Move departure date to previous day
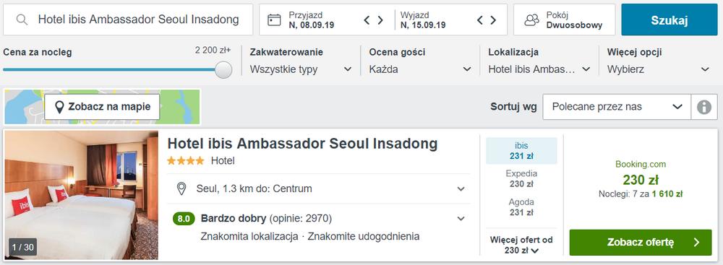Screen dimensions: 723x265 479,19
